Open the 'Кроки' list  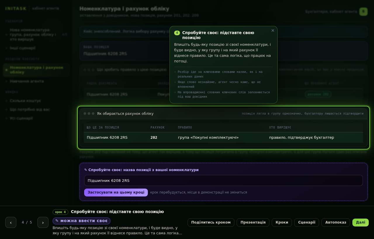[282, 222]
